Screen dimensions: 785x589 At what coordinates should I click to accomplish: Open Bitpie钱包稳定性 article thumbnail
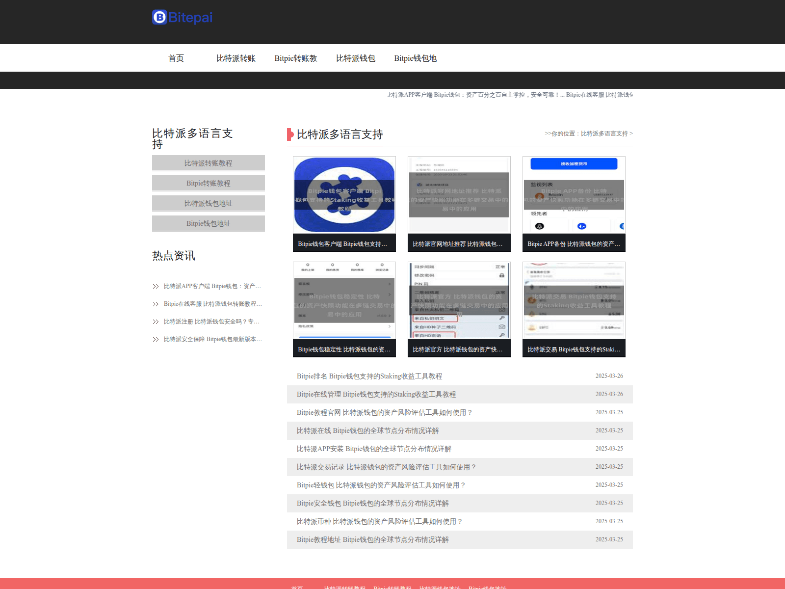click(344, 300)
